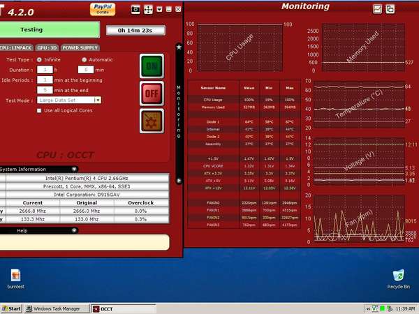
Task: Click the green Testing status bar
Action: coord(50,29)
